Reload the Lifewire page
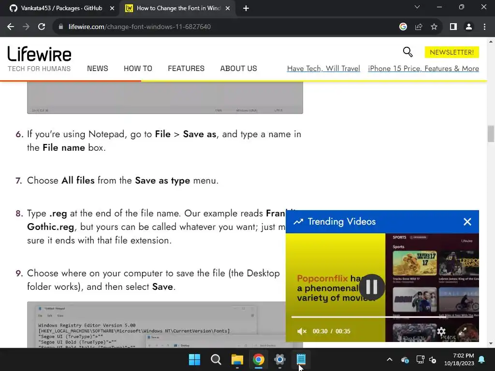This screenshot has height=371, width=495. [42, 27]
